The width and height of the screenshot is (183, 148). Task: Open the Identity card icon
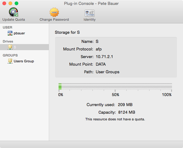click(89, 13)
